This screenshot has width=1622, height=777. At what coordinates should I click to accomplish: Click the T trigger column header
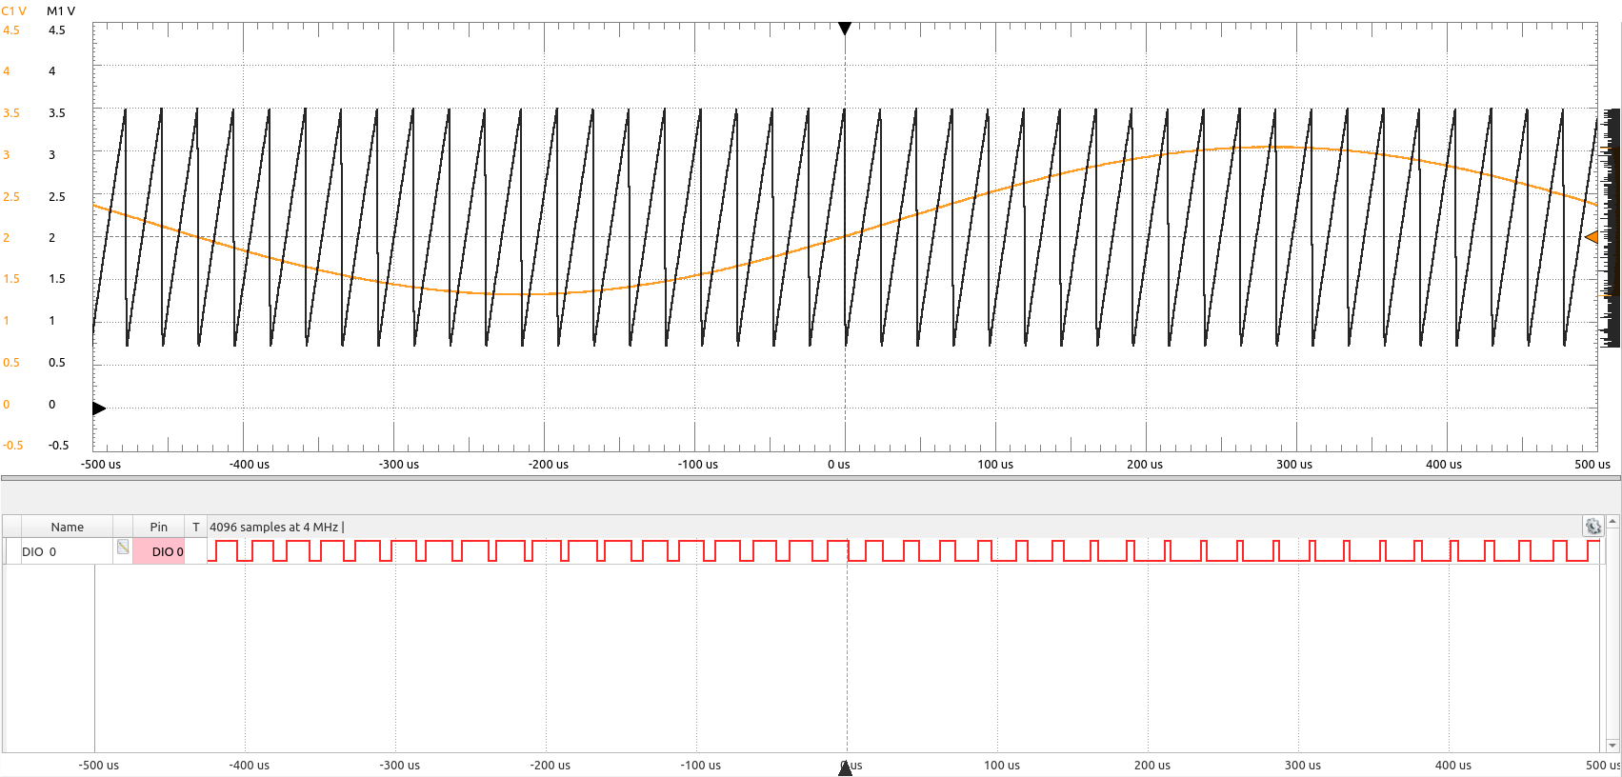[196, 527]
